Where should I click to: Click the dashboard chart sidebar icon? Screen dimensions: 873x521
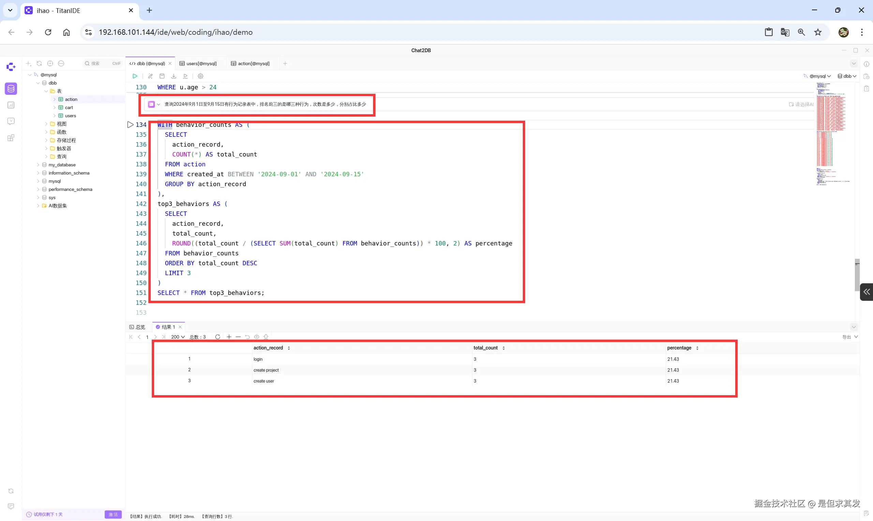pos(11,105)
